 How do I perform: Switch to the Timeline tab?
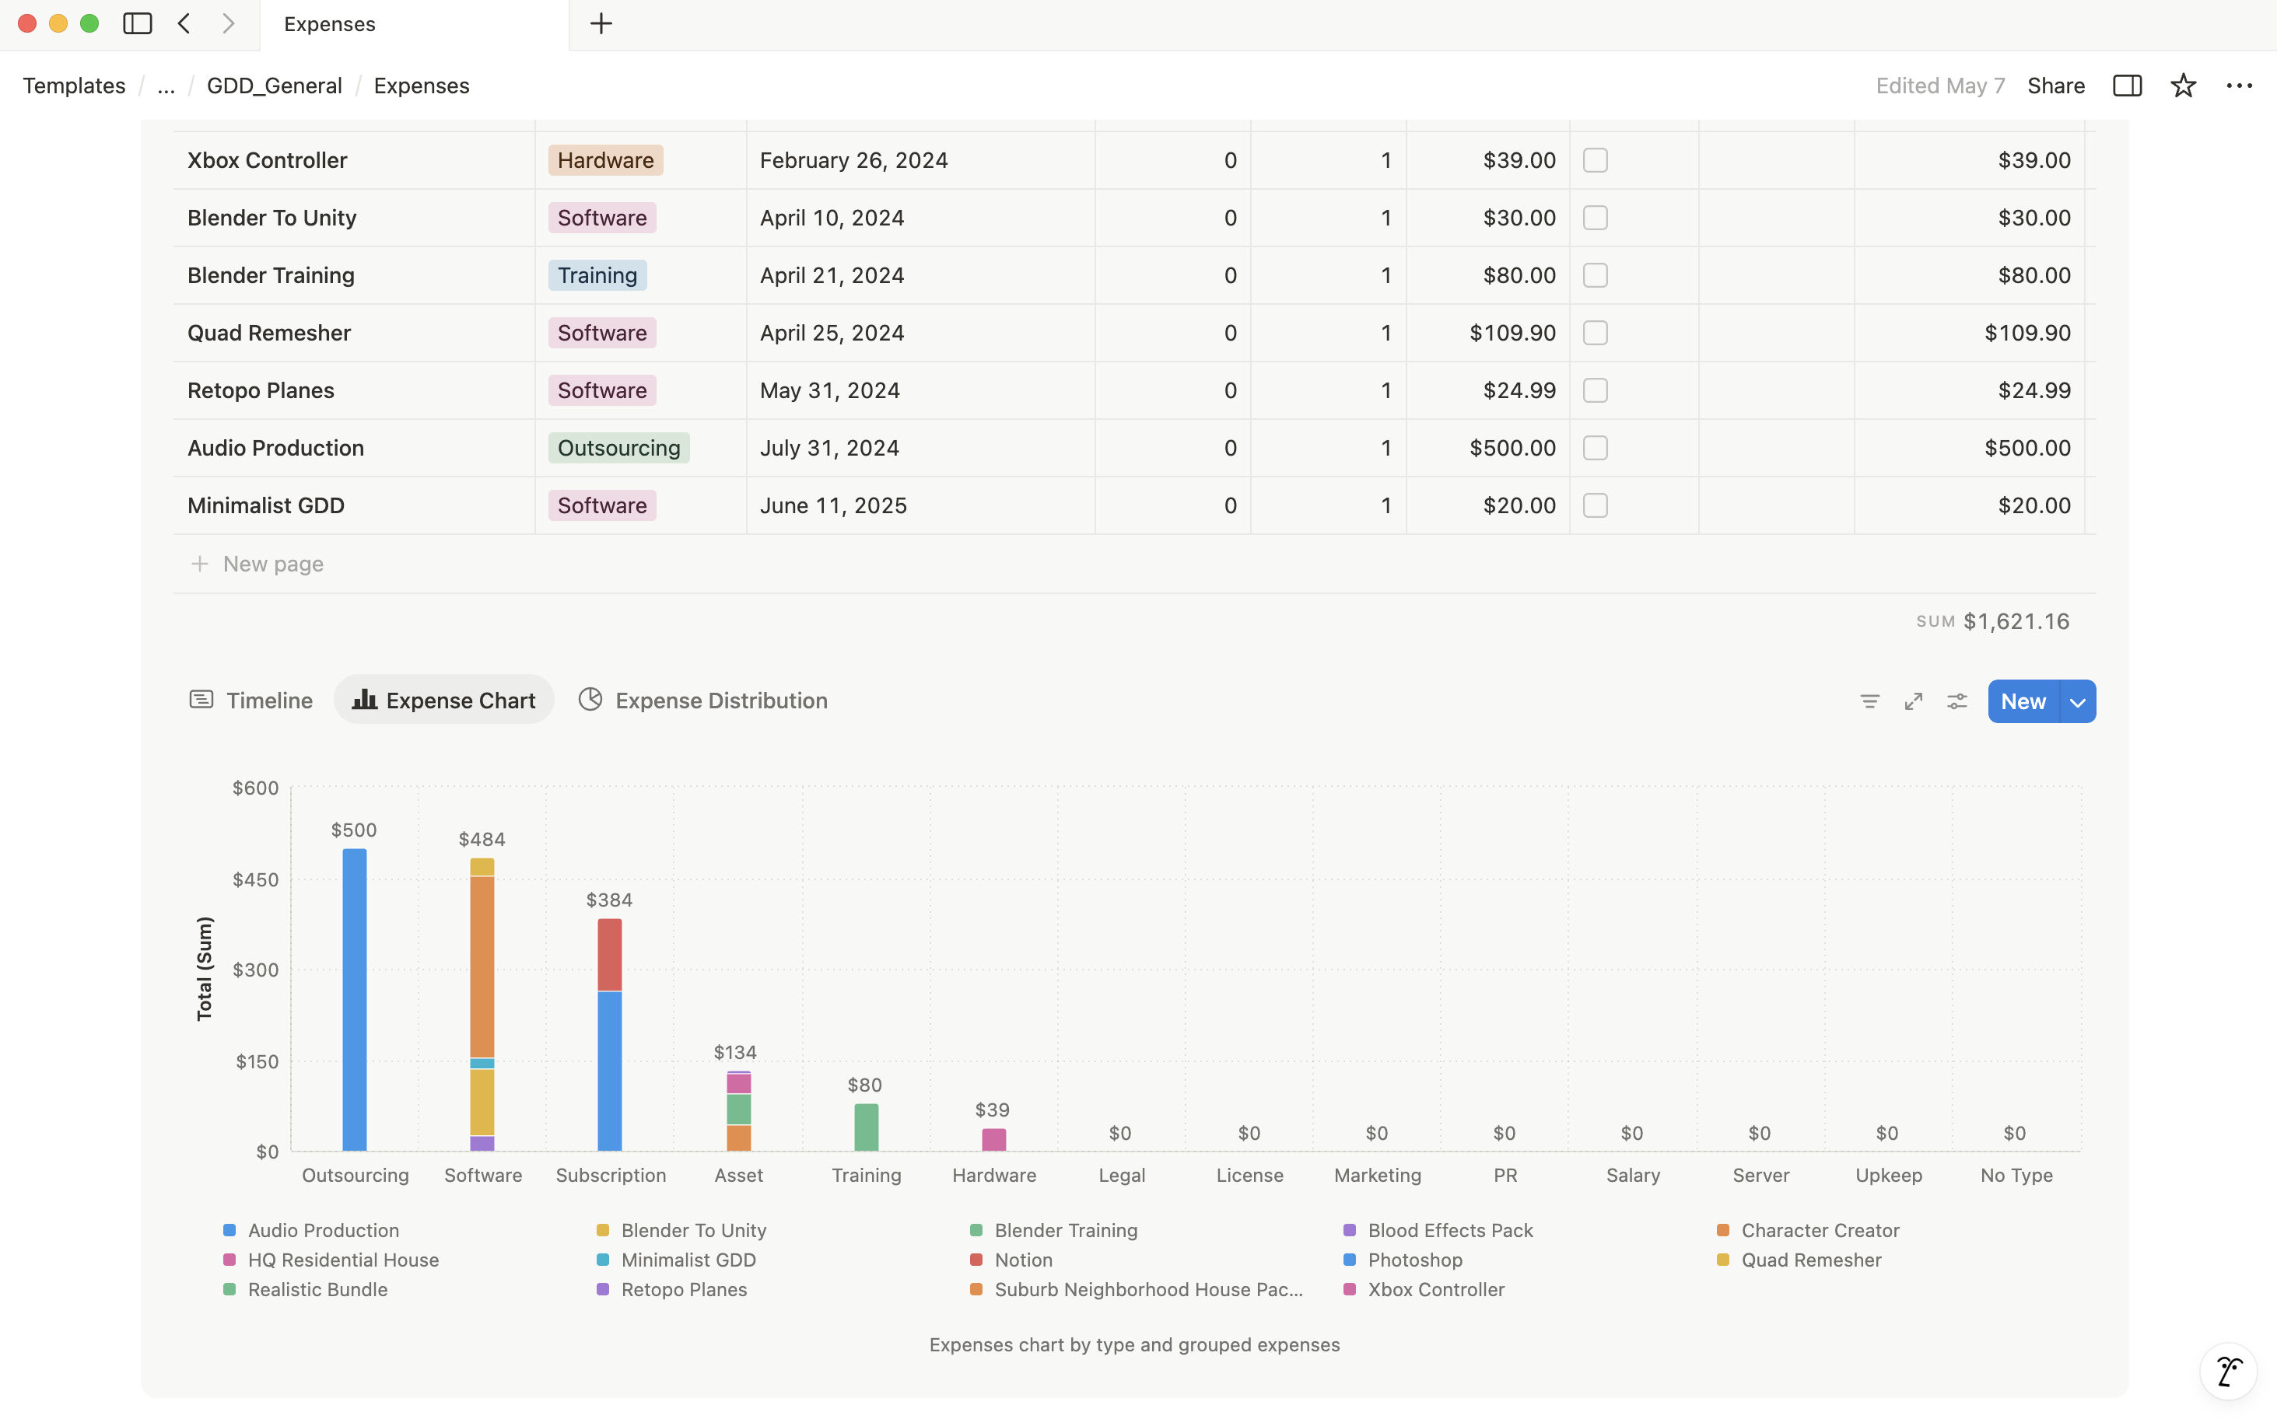(250, 700)
